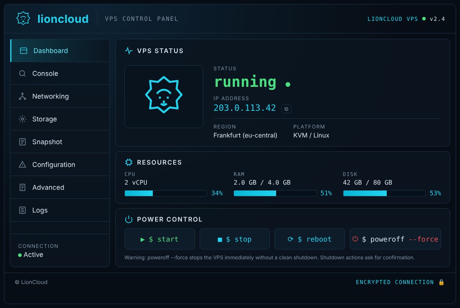Open the Console section
This screenshot has width=460, height=308.
pyautogui.click(x=60, y=73)
